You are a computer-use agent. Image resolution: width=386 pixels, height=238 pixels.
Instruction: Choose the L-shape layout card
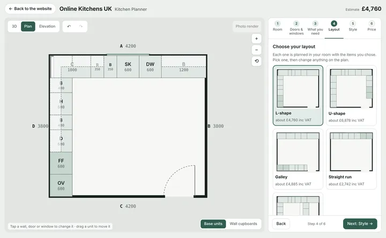click(x=298, y=96)
